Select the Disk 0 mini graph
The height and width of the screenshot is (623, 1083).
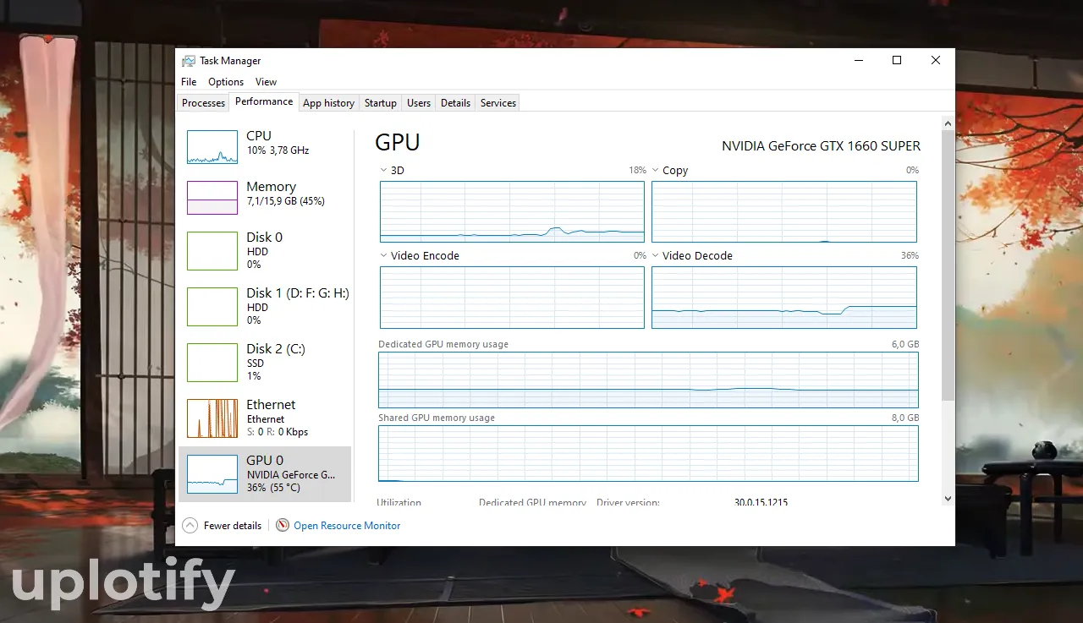(212, 251)
